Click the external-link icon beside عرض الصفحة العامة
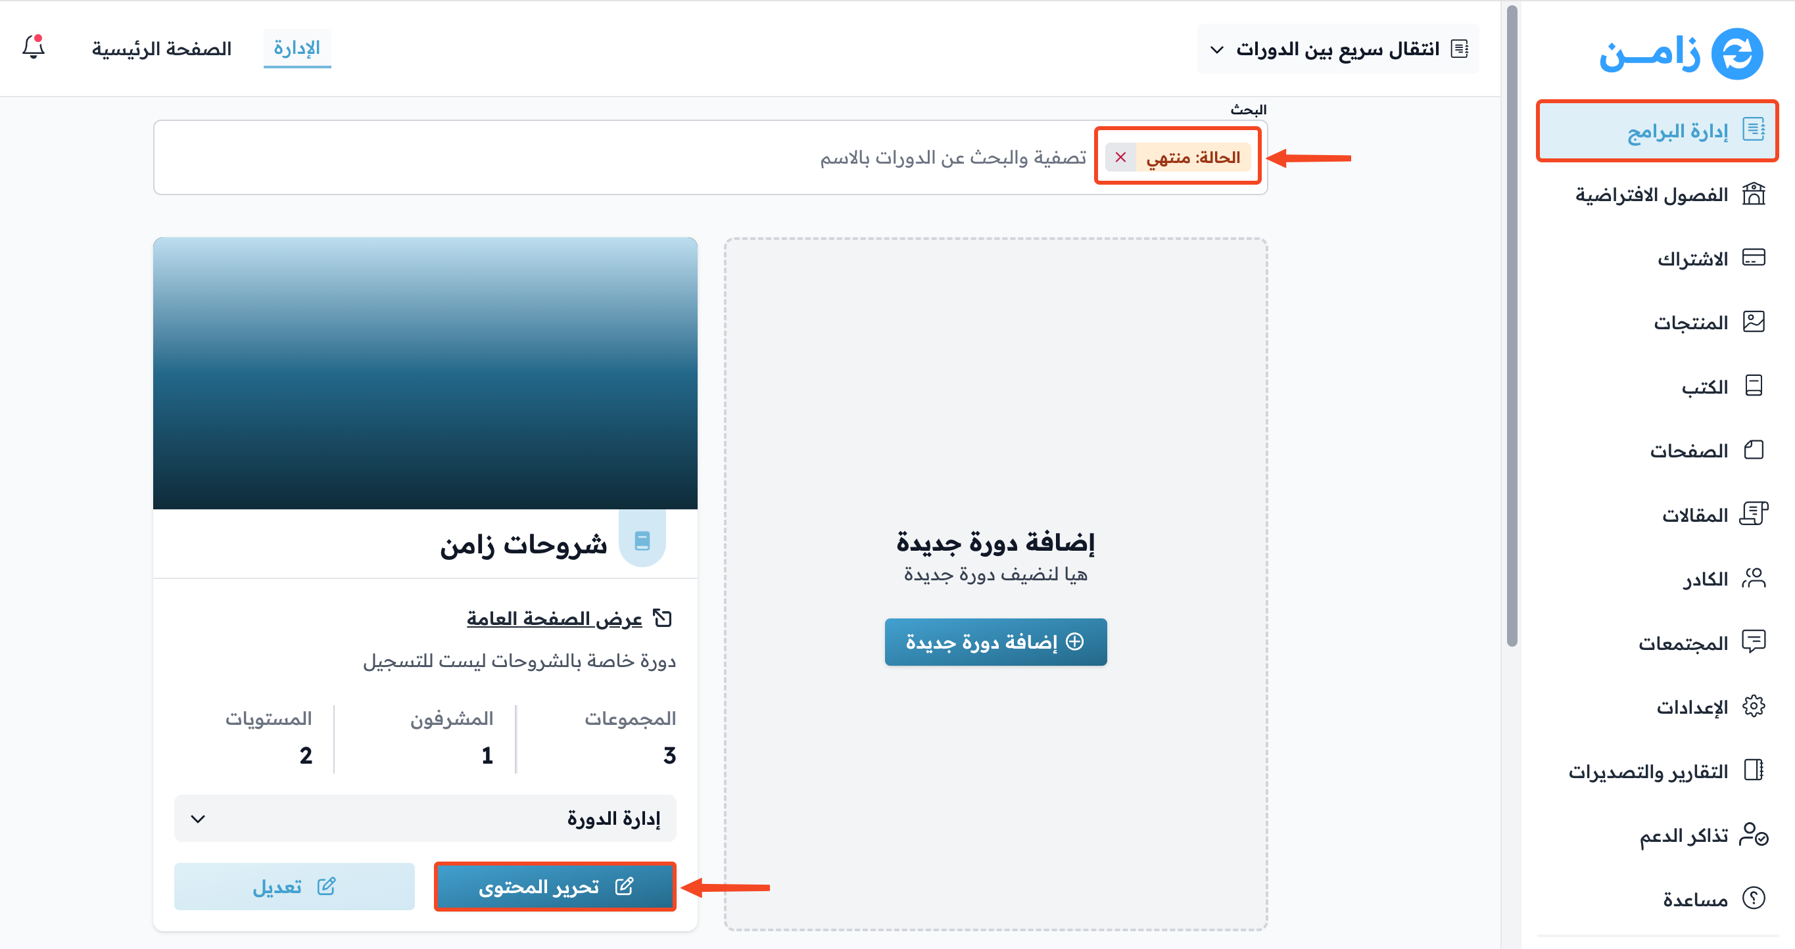This screenshot has width=1795, height=949. coord(662,618)
